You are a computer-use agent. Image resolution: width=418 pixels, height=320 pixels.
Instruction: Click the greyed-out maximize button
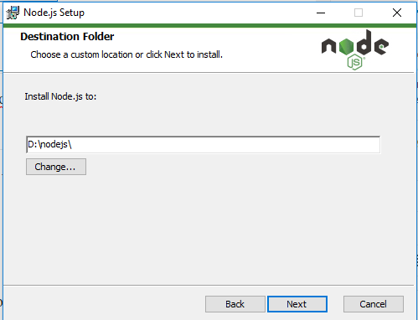(359, 13)
